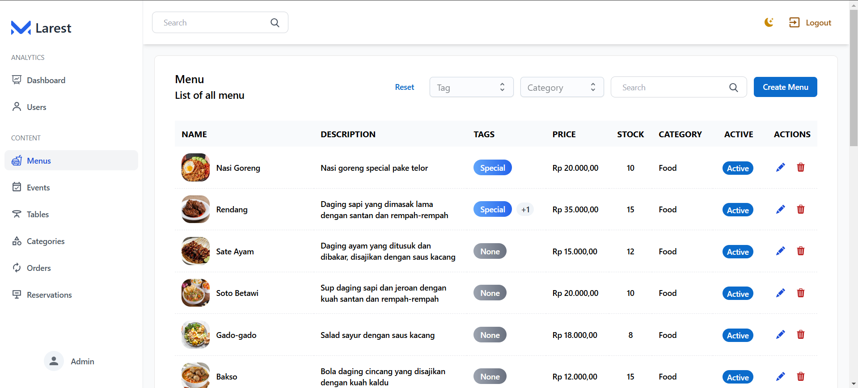Delete the Rendang menu item
This screenshot has width=858, height=388.
pyautogui.click(x=800, y=209)
